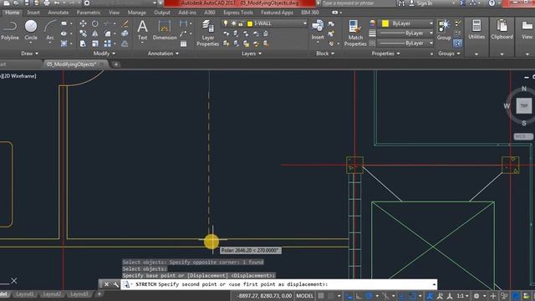
Task: Click the Table icon in Annotation panel
Action: [184, 43]
